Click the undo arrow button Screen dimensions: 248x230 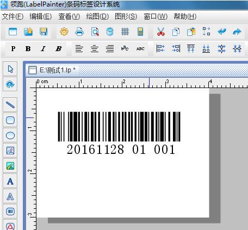(x=222, y=32)
